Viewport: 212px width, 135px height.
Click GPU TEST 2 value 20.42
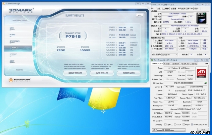(122, 30)
